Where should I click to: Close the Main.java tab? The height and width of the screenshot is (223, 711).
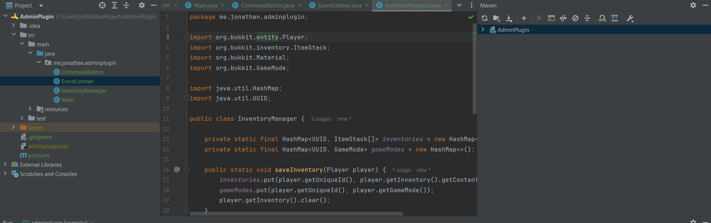click(x=223, y=5)
